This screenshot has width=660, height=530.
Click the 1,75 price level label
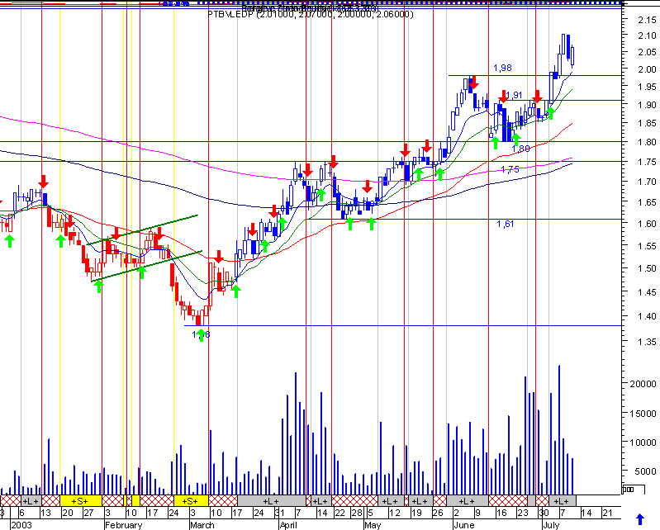coord(510,169)
